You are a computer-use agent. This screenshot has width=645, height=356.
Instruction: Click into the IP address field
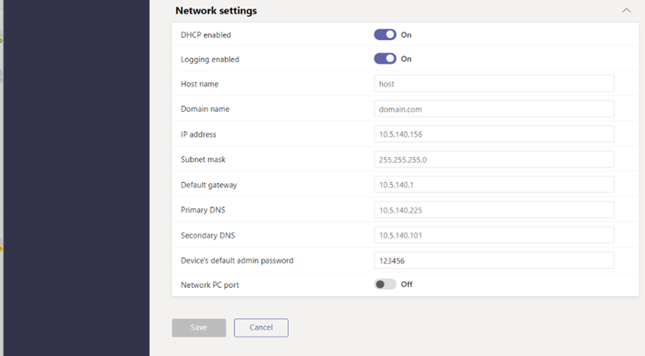coord(493,134)
